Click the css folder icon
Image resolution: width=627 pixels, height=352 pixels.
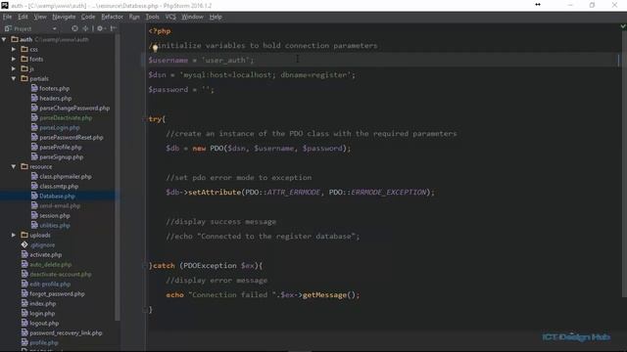point(24,49)
